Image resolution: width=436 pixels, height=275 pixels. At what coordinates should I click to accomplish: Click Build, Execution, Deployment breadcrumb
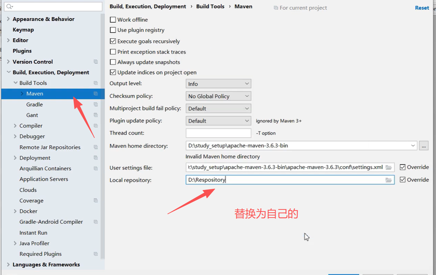pos(148,6)
